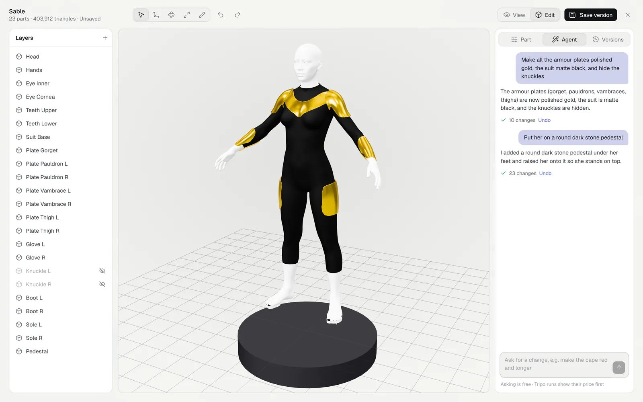643x402 pixels.
Task: Click the cube icon beside Head layer
Action: [19, 57]
